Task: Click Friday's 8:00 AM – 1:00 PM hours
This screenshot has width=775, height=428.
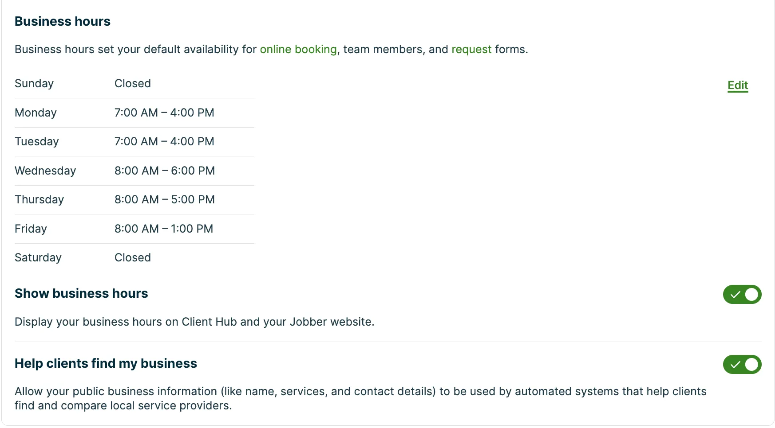Action: [x=164, y=229]
